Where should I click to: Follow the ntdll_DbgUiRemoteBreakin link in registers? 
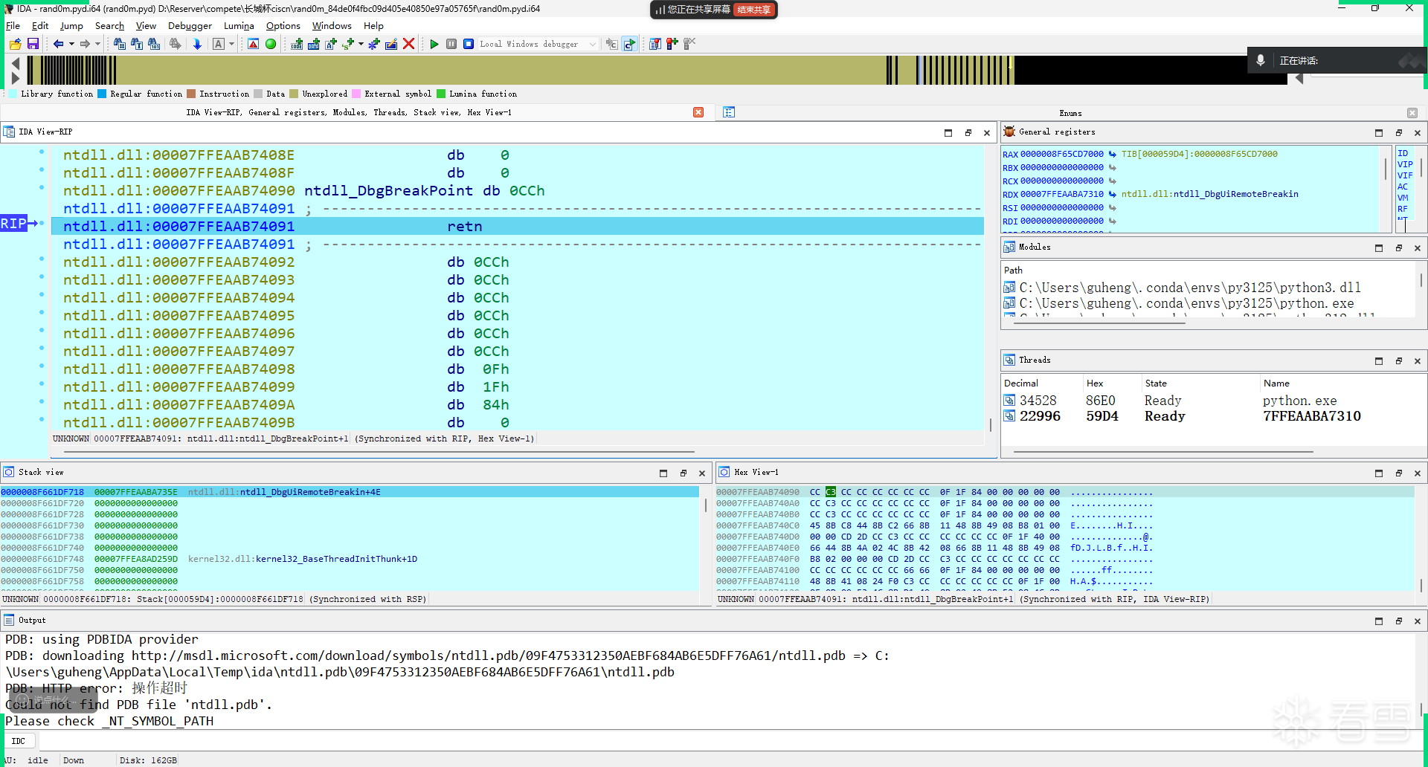[x=1210, y=195]
